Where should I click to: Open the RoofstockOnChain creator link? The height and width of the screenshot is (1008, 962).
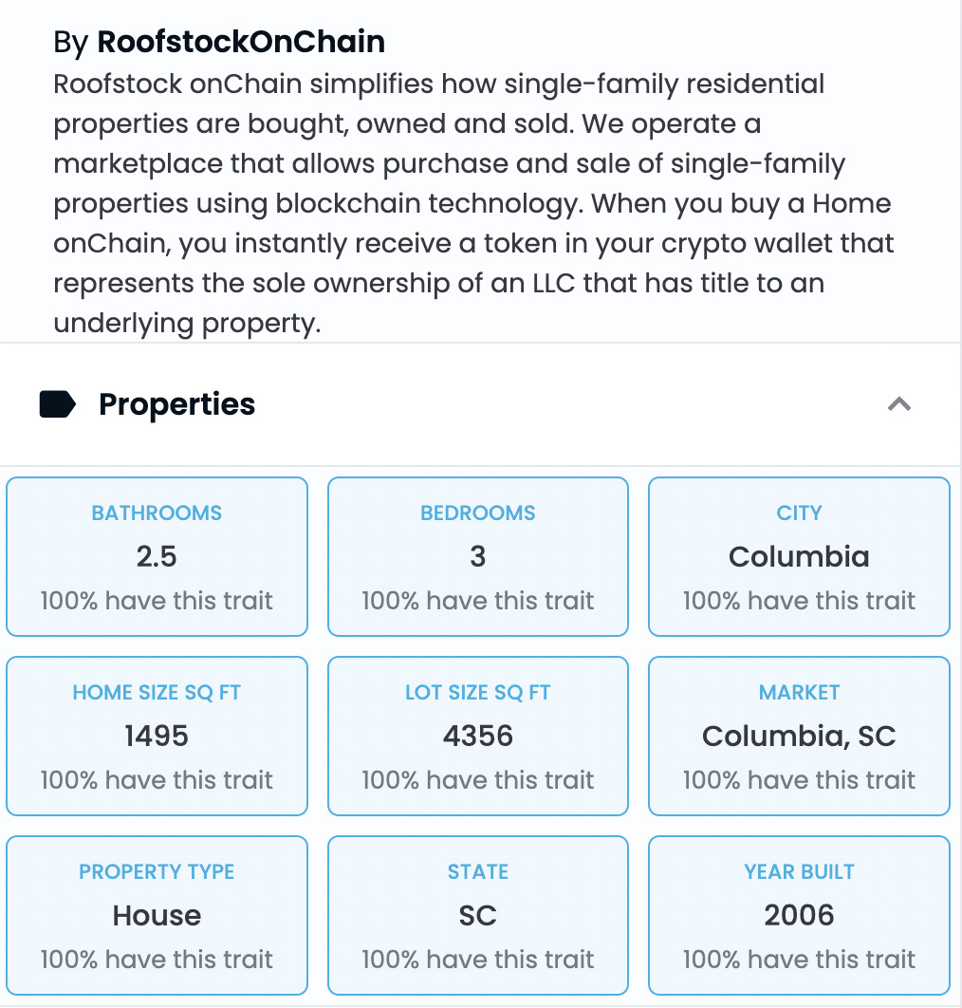[x=241, y=42]
